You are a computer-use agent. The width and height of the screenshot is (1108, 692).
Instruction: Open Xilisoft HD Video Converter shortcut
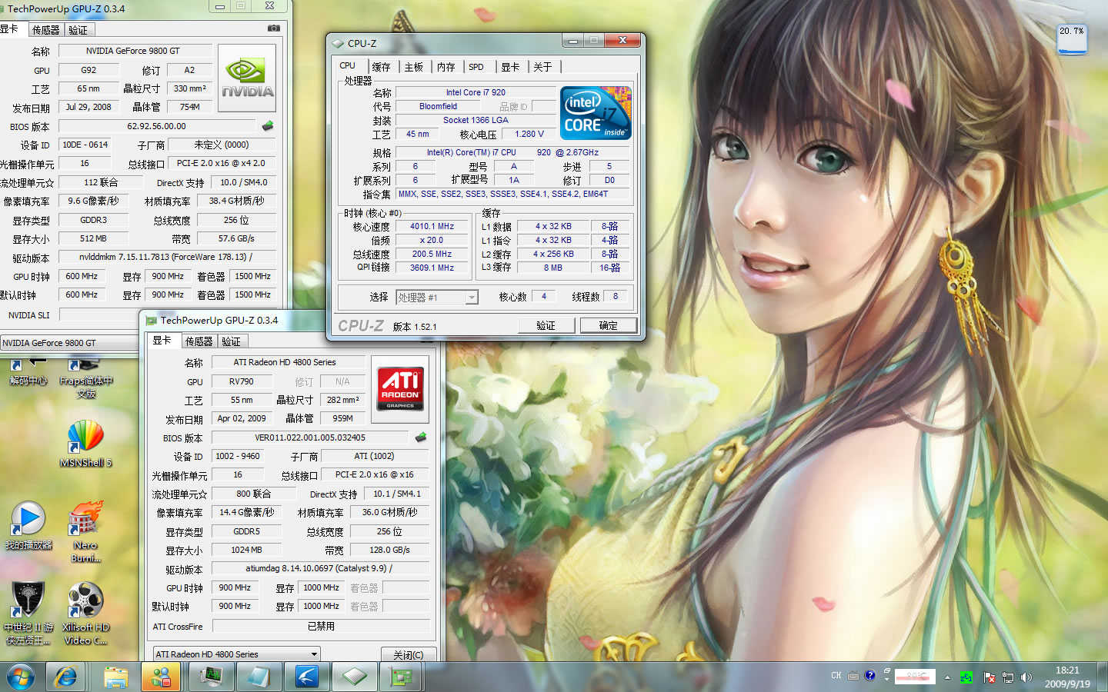pos(85,614)
